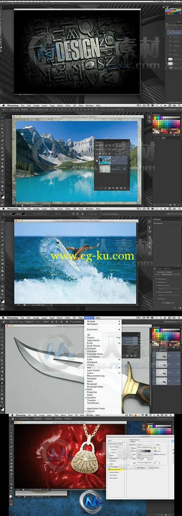The image size is (182, 516).
Task: Expand the Workspace submenu in the Window menu
Action: click(103, 324)
